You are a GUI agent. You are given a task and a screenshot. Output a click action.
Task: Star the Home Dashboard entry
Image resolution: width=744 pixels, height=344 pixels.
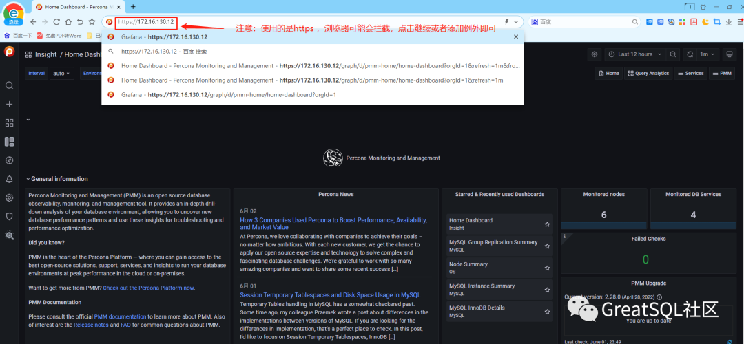pyautogui.click(x=547, y=224)
